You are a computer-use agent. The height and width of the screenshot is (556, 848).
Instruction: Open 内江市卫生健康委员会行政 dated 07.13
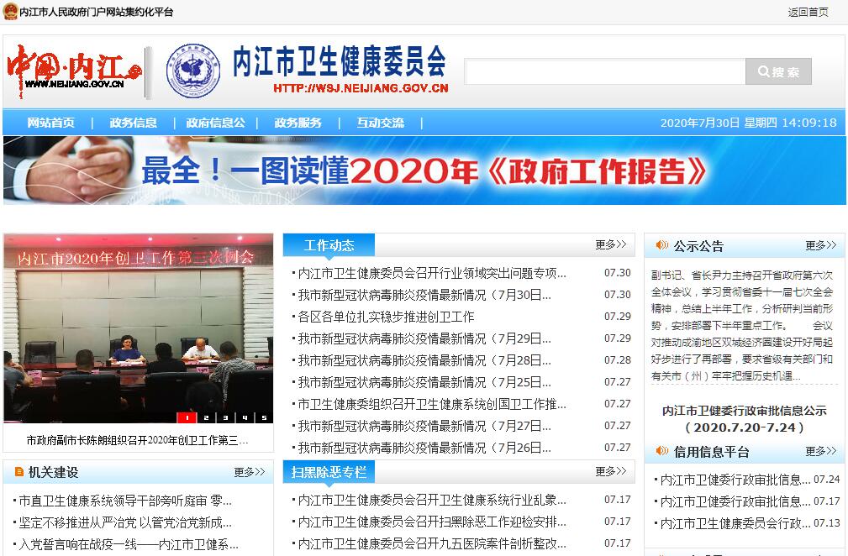click(x=735, y=523)
